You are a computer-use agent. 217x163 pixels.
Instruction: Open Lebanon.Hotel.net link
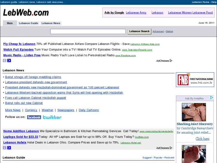(x=131, y=143)
